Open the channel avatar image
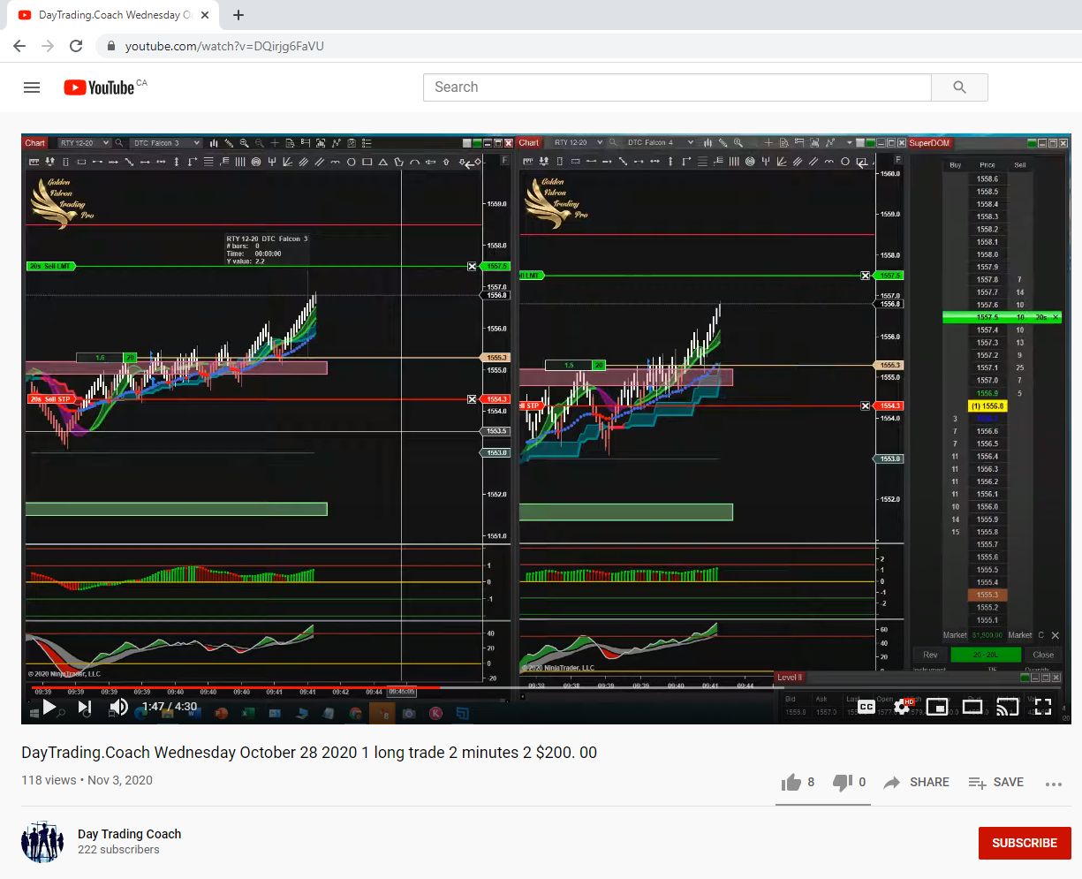 point(42,842)
